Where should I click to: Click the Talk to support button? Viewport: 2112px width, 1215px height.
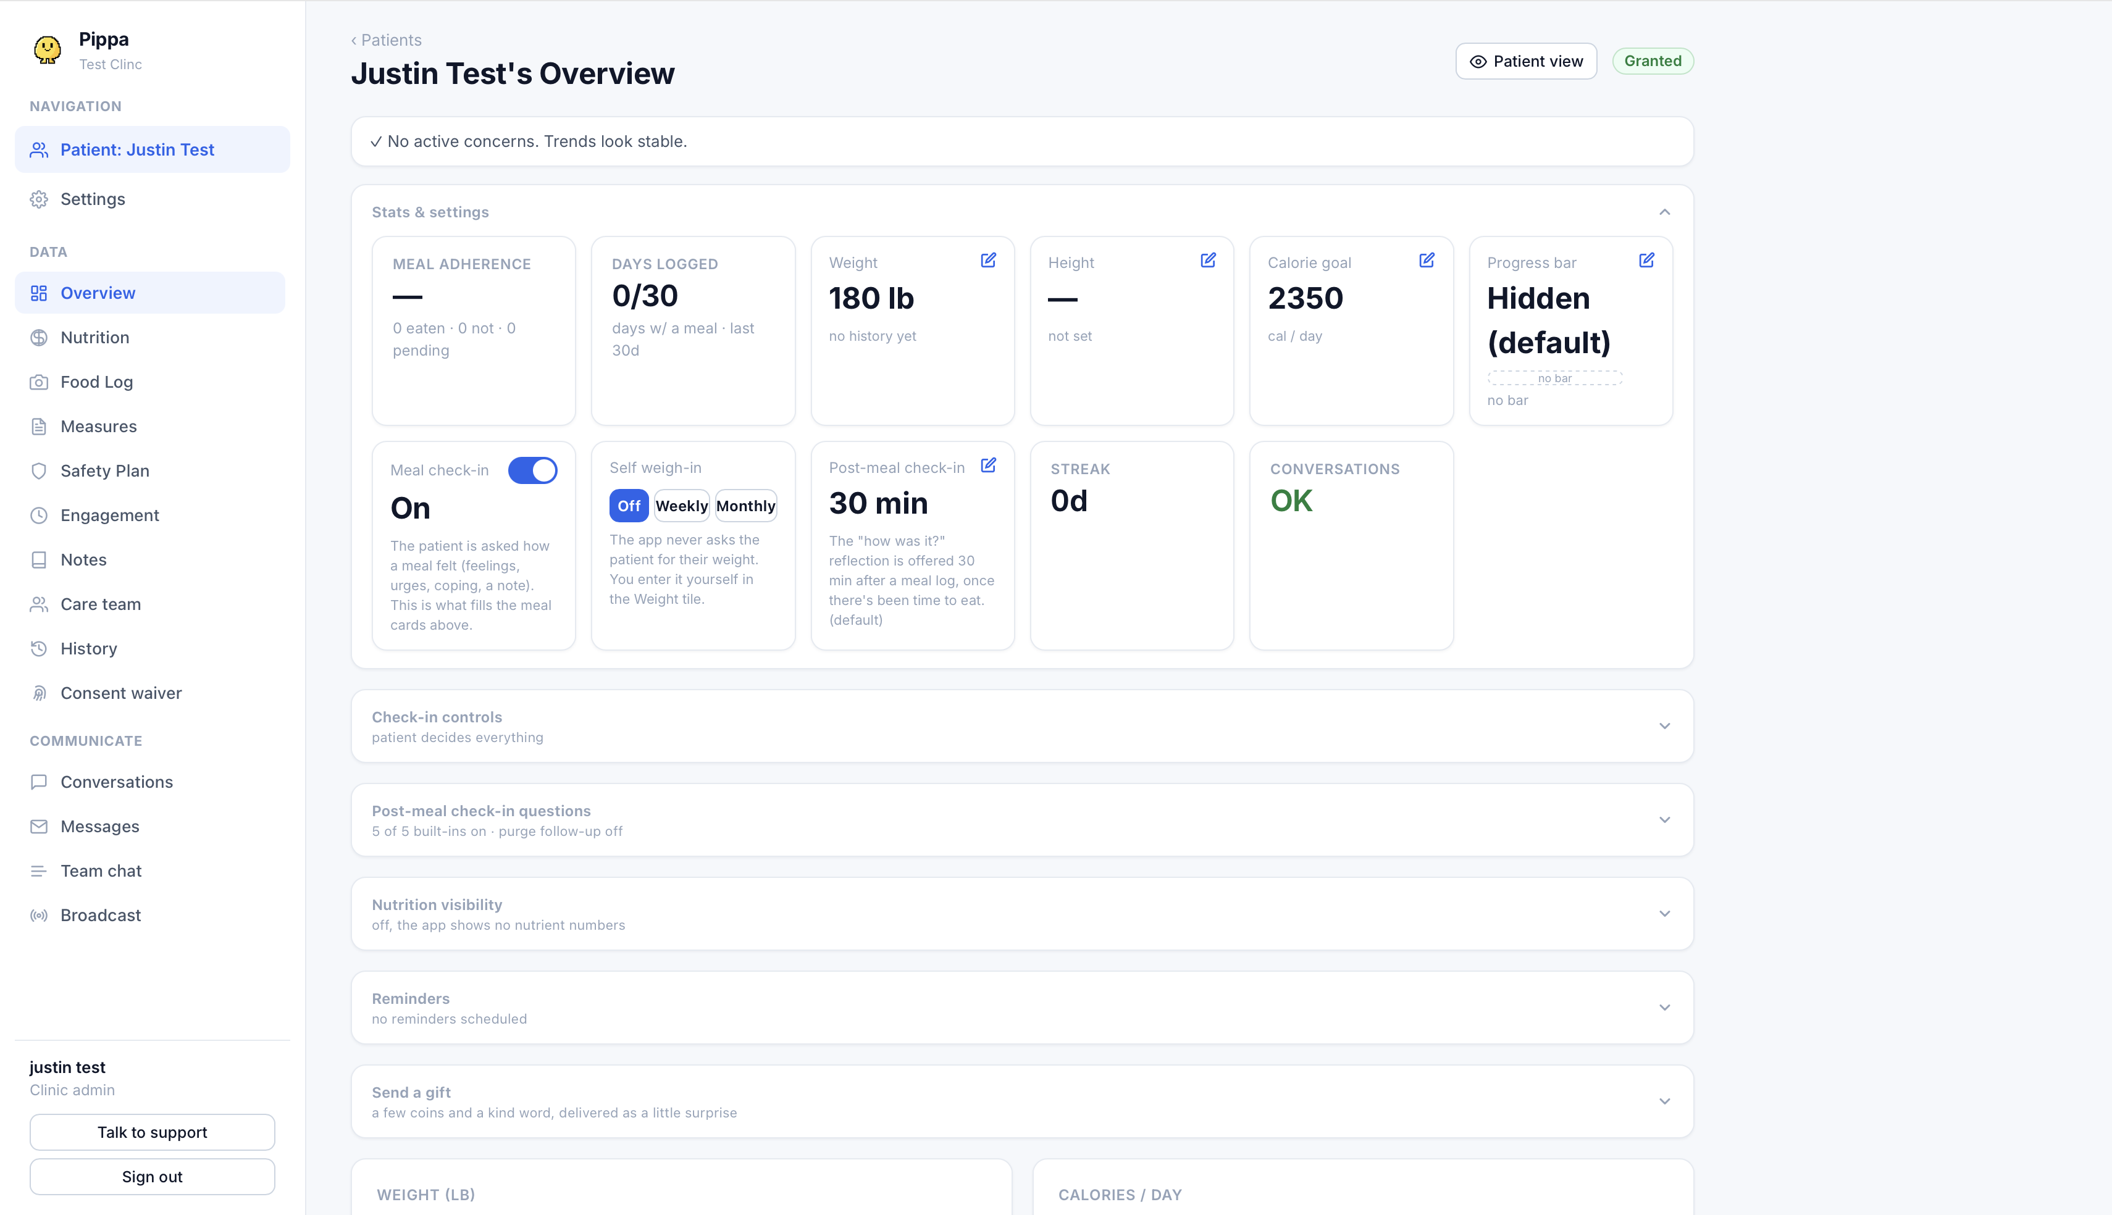pos(152,1132)
